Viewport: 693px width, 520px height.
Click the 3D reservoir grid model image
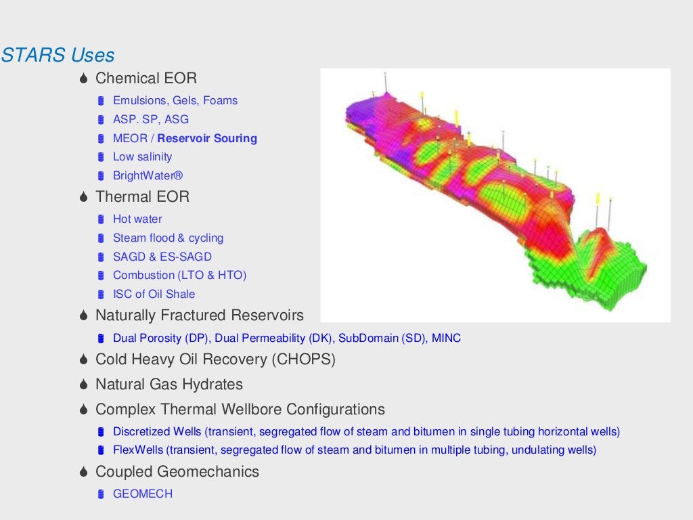coord(495,195)
